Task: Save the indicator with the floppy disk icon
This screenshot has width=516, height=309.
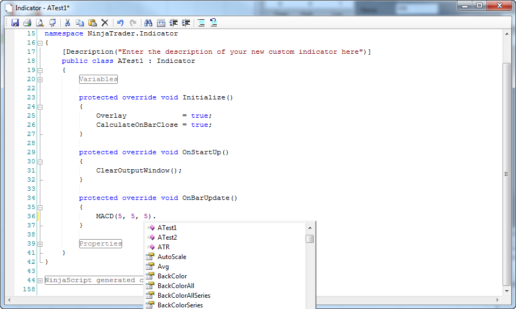Action: [15, 23]
